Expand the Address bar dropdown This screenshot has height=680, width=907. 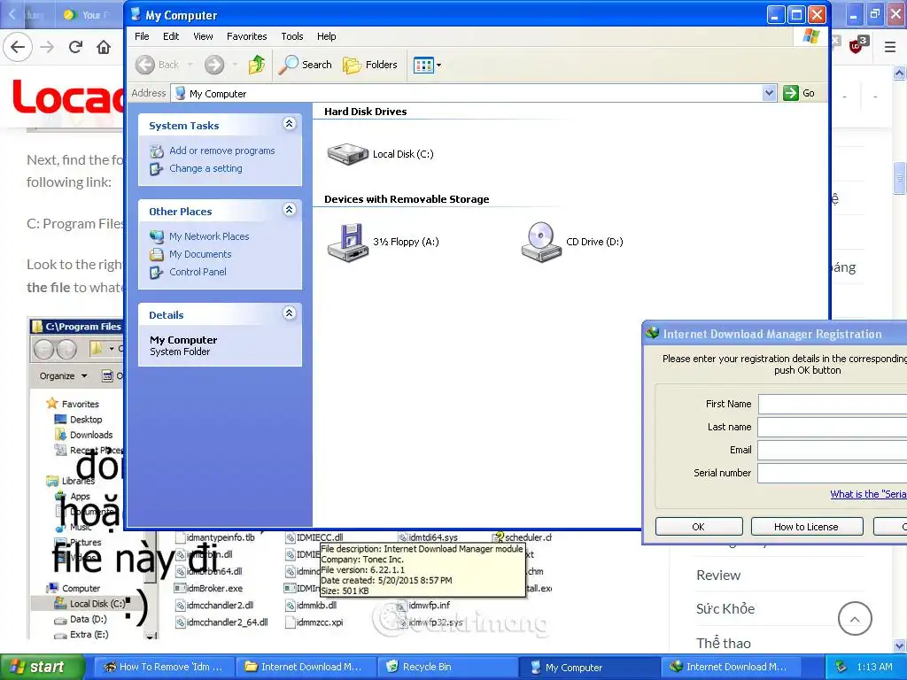pyautogui.click(x=769, y=93)
